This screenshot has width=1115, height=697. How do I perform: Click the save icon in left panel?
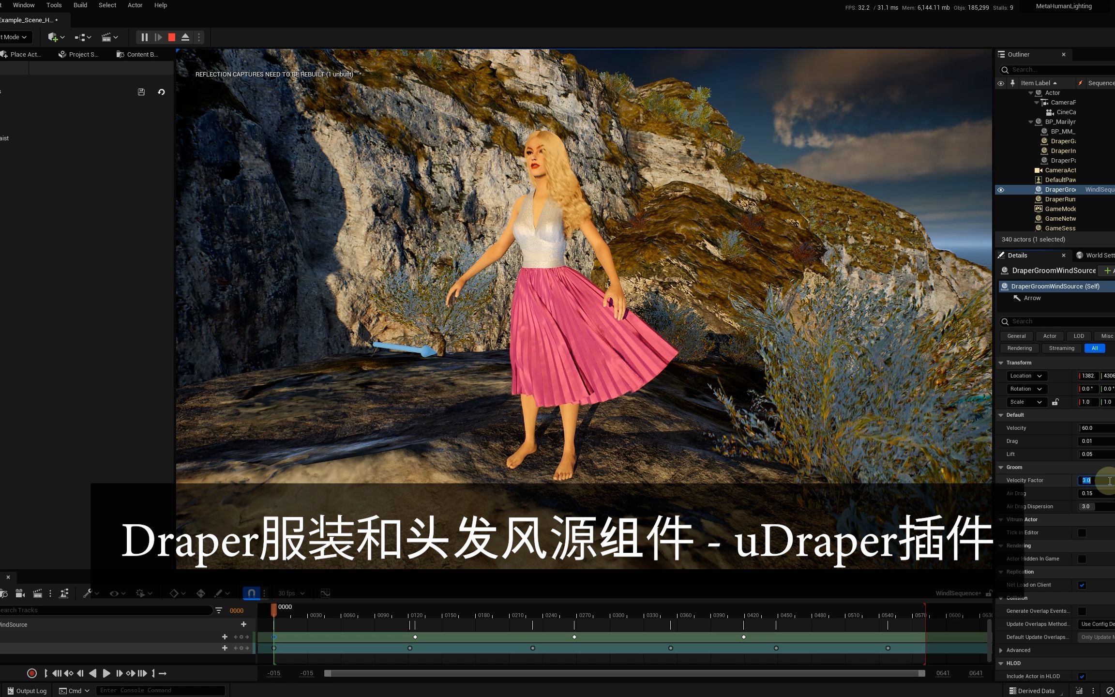coord(141,92)
